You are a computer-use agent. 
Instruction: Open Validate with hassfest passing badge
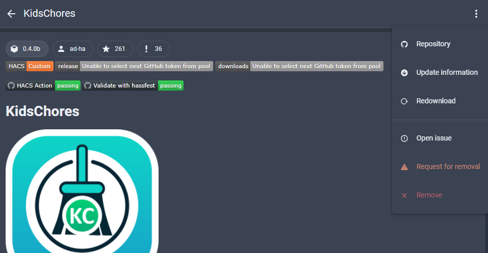pos(133,86)
